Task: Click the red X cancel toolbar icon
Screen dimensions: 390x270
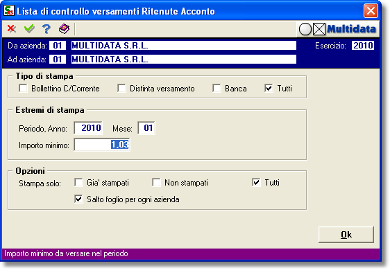Action: click(x=11, y=29)
